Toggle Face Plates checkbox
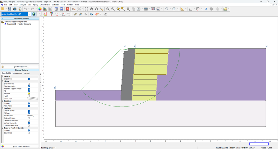Viewport: 278px width, 149px height. point(29,106)
